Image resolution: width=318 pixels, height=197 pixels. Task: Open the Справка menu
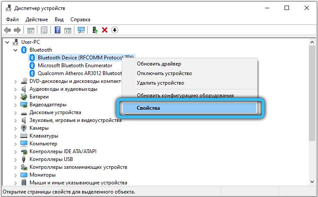coord(80,20)
